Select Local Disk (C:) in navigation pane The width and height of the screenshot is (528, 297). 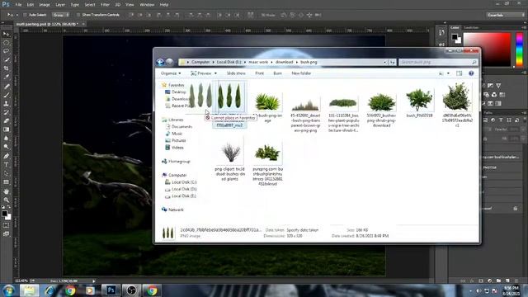pos(181,182)
